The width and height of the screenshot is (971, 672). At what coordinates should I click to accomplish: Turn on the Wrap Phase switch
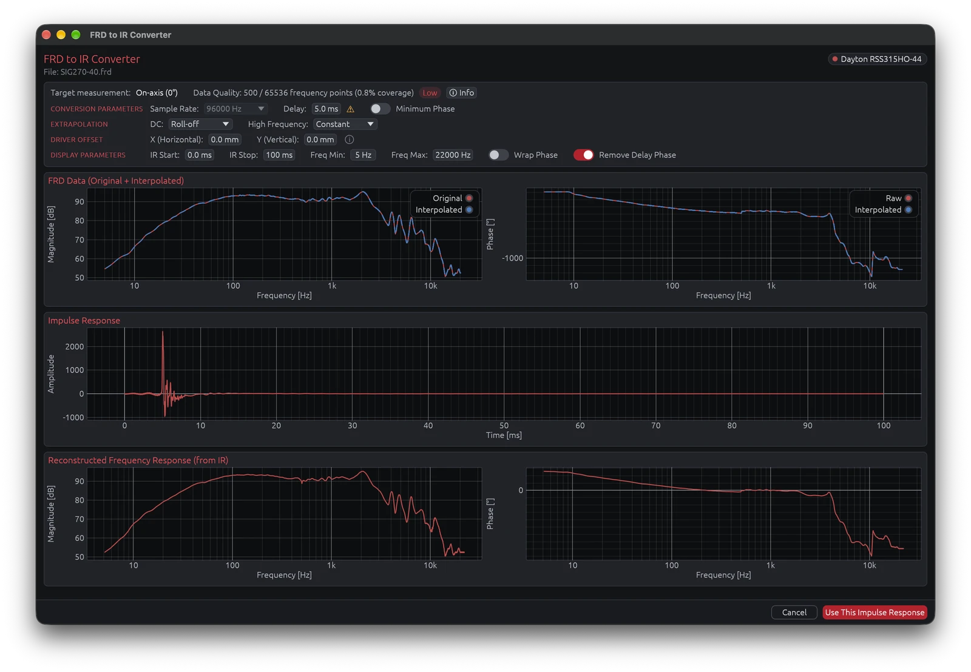[498, 155]
